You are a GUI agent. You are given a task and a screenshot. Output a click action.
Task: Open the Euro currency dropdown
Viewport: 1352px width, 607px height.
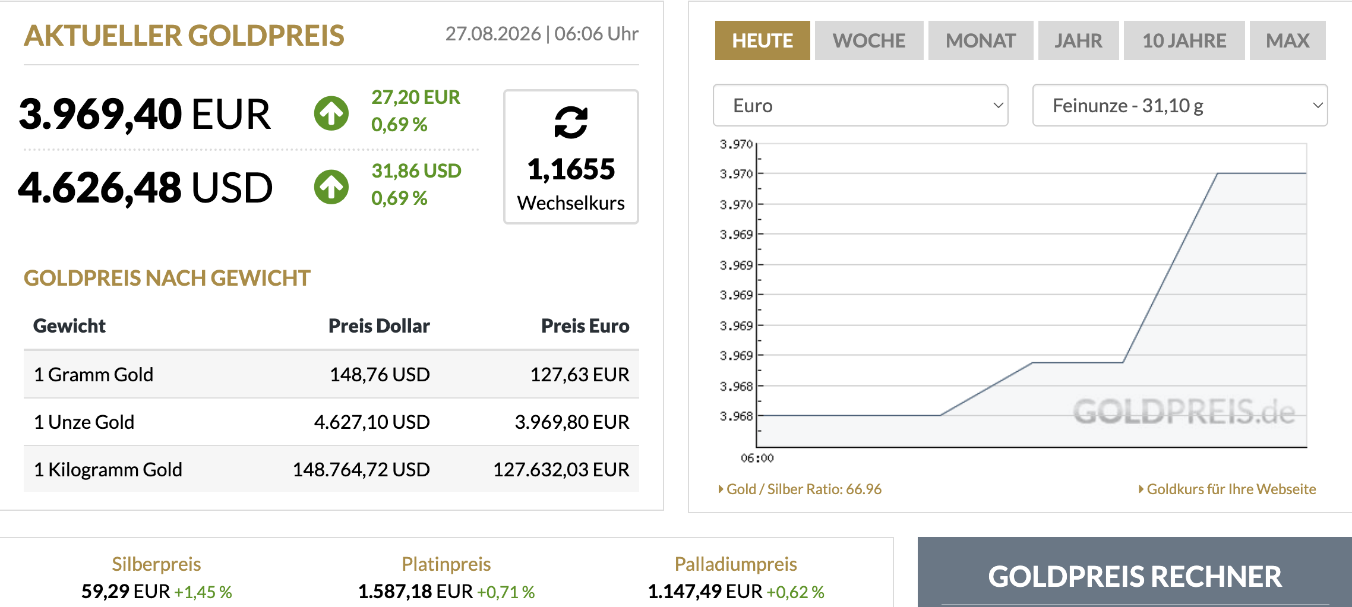(861, 105)
